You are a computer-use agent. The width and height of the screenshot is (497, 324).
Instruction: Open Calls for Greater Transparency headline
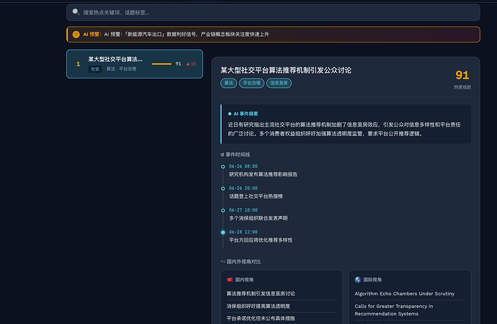tap(394, 310)
